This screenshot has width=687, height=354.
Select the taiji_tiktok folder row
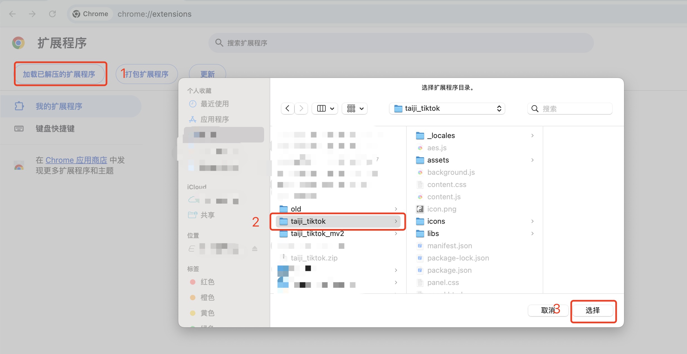(338, 221)
